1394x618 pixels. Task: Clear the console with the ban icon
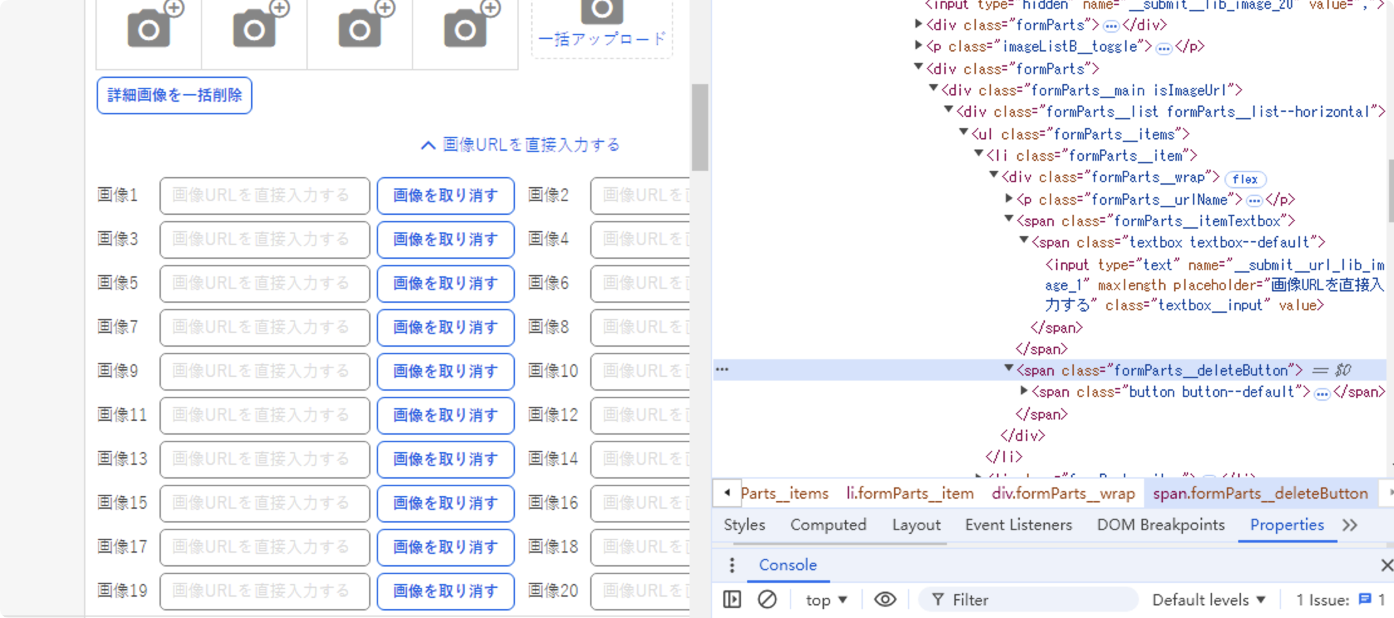pyautogui.click(x=767, y=600)
